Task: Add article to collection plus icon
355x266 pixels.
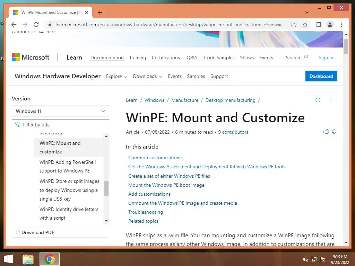Action: point(318,100)
